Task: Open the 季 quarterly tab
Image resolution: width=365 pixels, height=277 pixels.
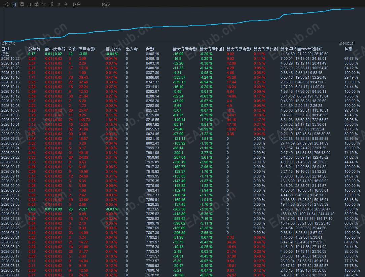Action: (x=37, y=4)
